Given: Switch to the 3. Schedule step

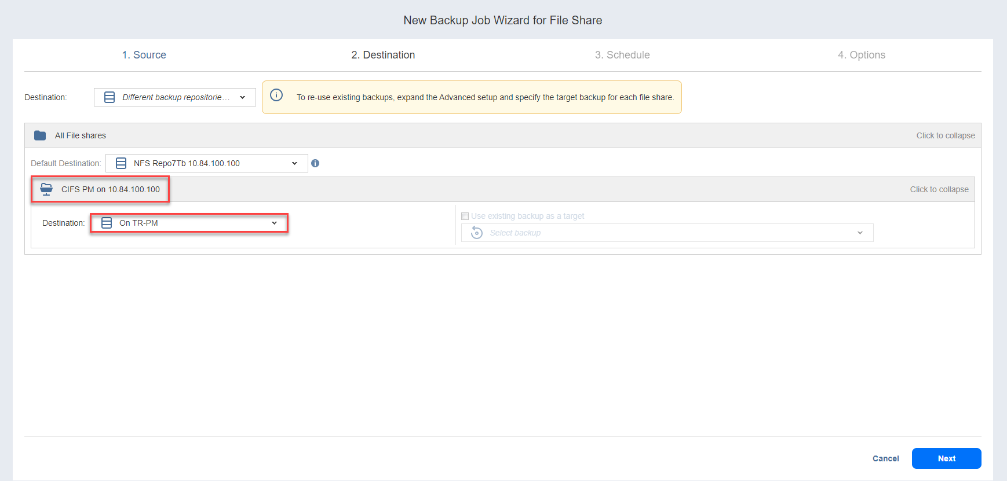Looking at the screenshot, I should (x=622, y=55).
